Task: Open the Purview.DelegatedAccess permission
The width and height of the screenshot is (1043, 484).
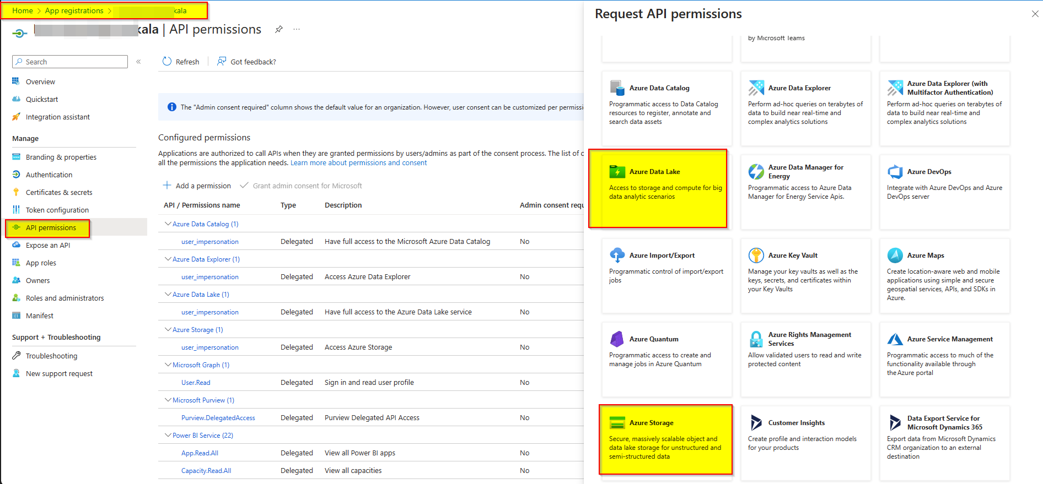Action: point(218,418)
